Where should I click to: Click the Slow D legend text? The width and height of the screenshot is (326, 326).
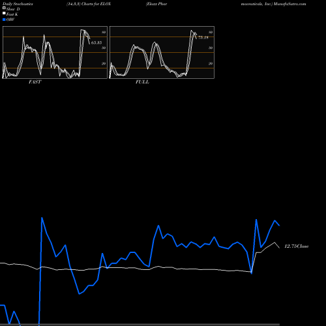(13, 9)
